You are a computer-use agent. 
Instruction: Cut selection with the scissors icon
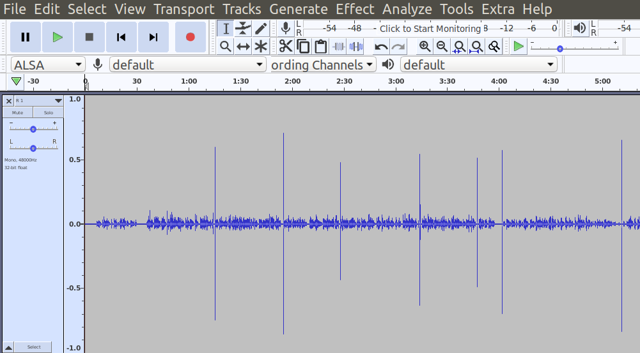point(286,47)
